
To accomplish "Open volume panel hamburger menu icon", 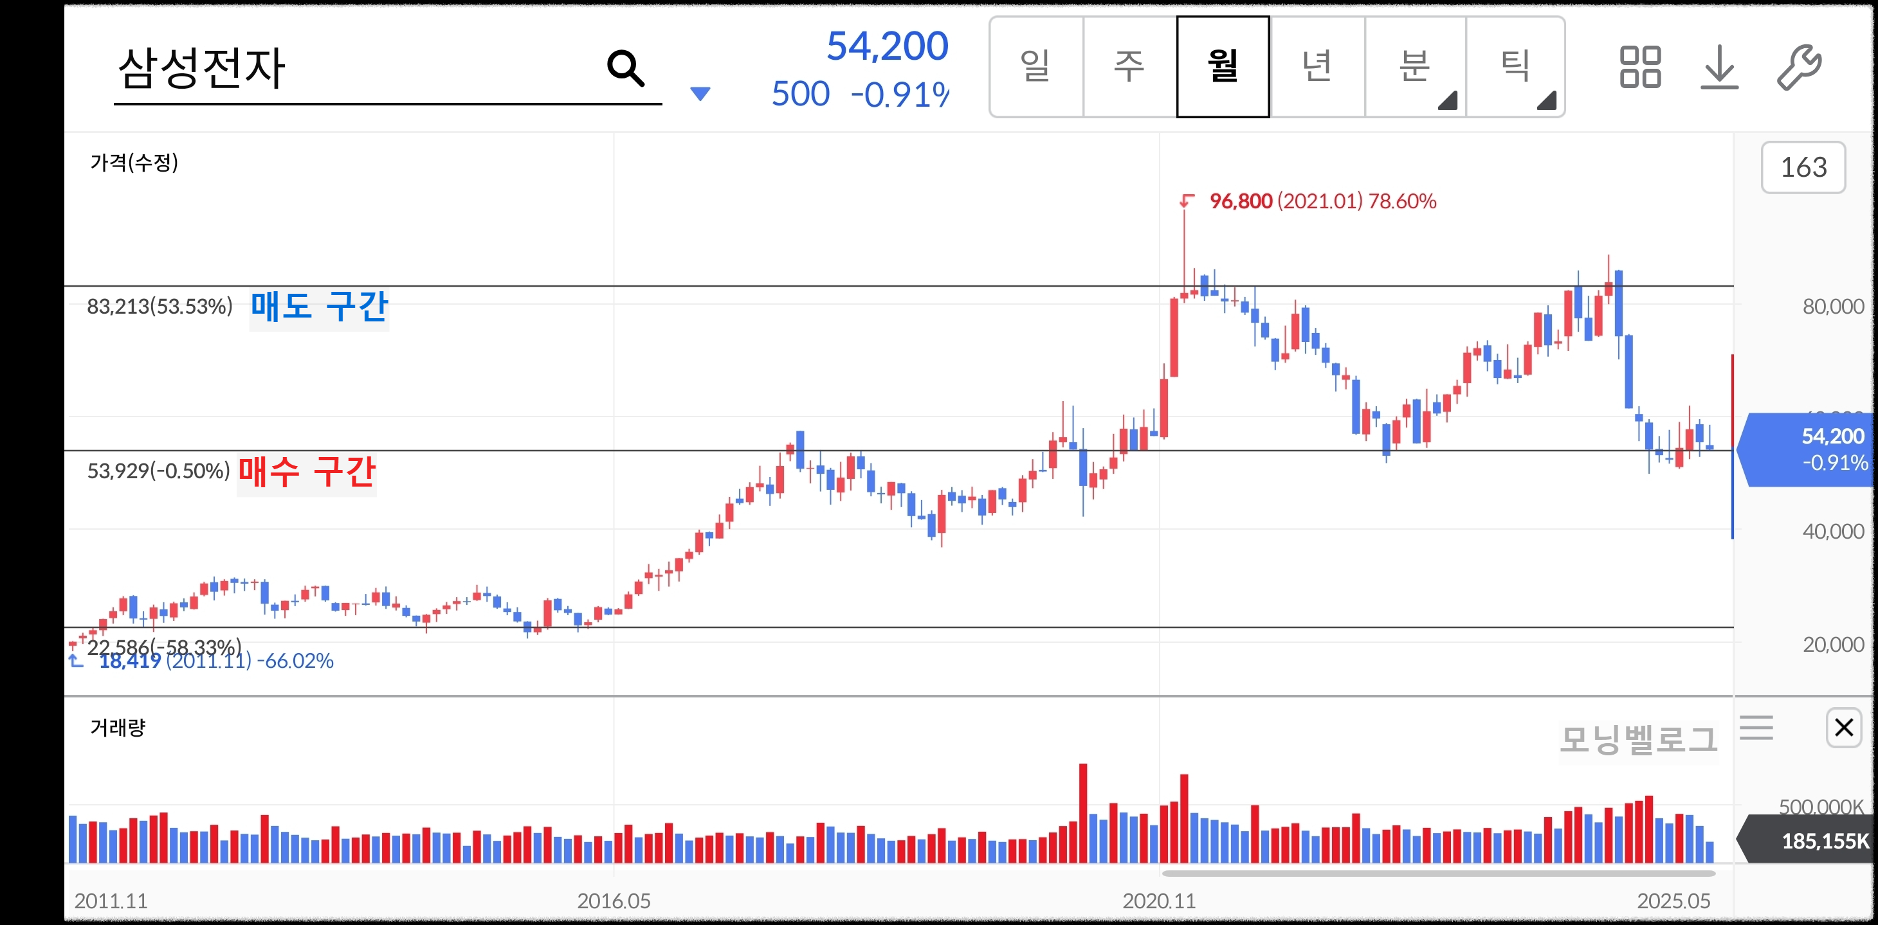I will (x=1756, y=728).
